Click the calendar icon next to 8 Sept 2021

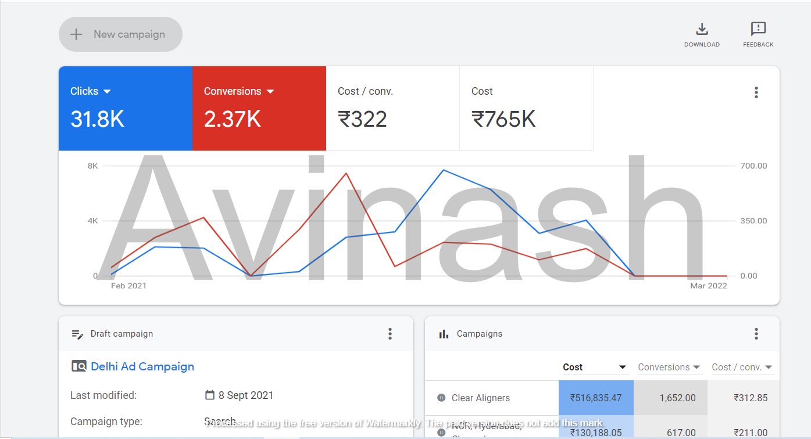[210, 395]
